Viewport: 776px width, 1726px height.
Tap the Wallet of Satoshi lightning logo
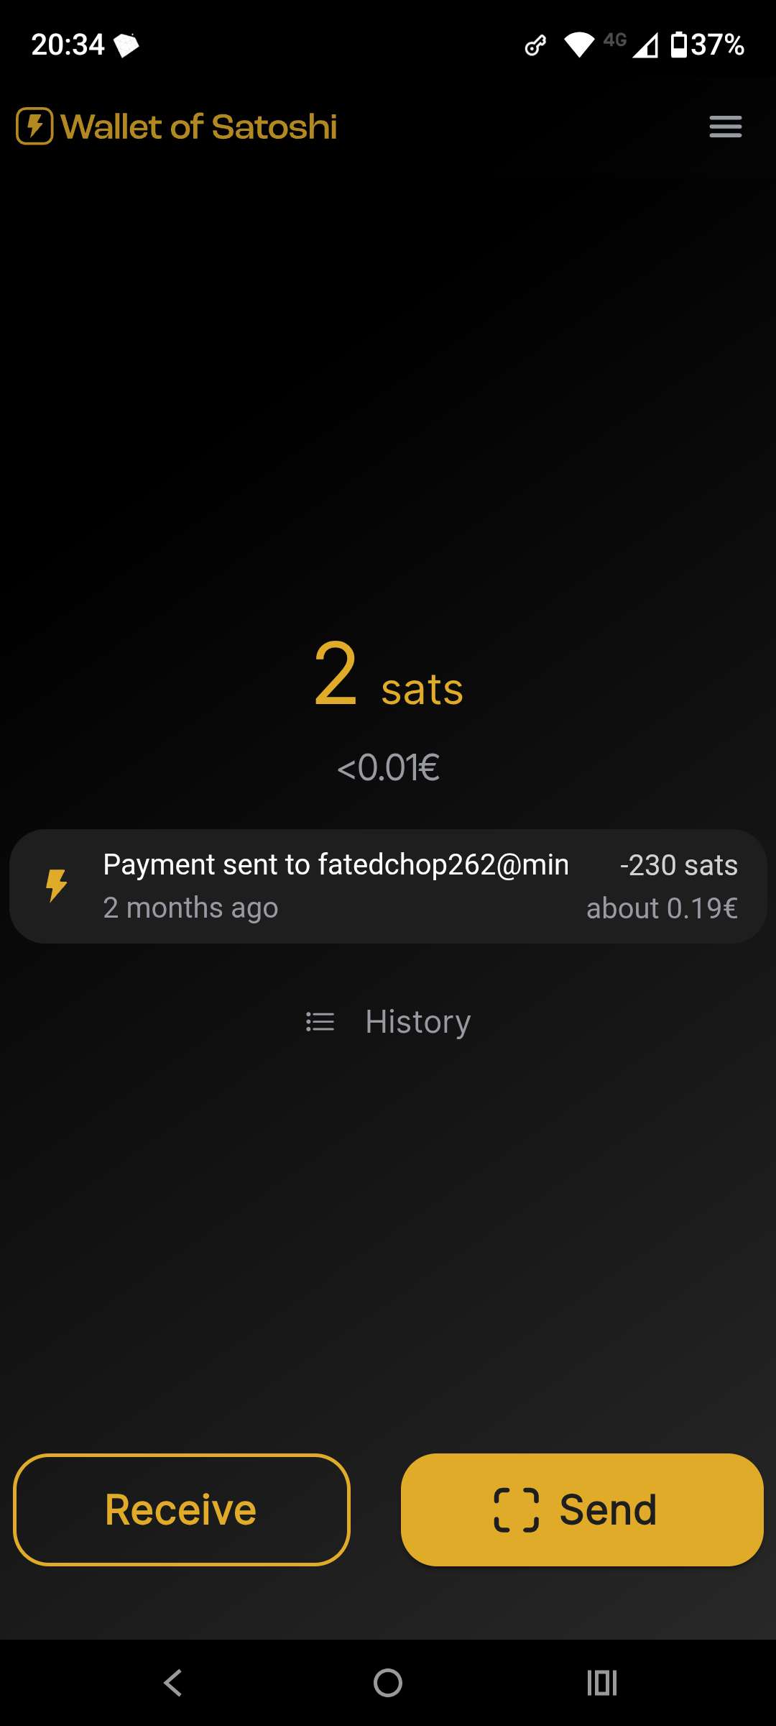(34, 127)
